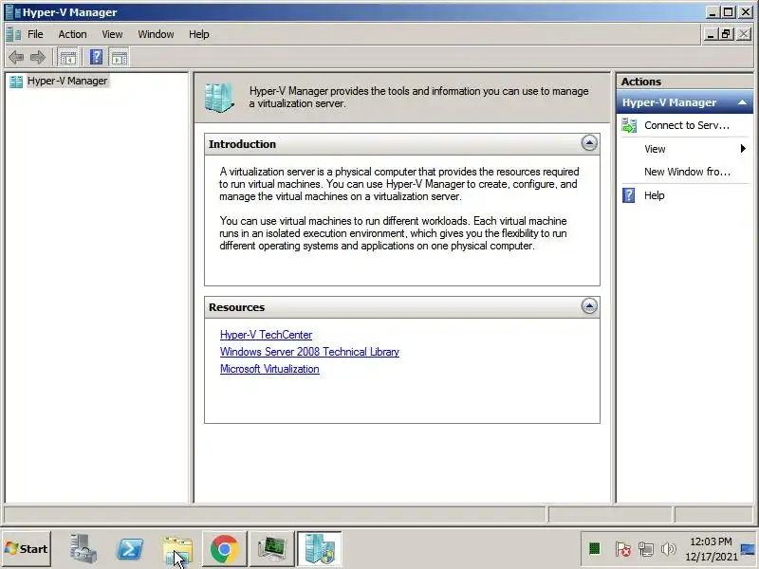The image size is (759, 569).
Task: Click the Forward arrow toolbar icon
Action: 37,58
